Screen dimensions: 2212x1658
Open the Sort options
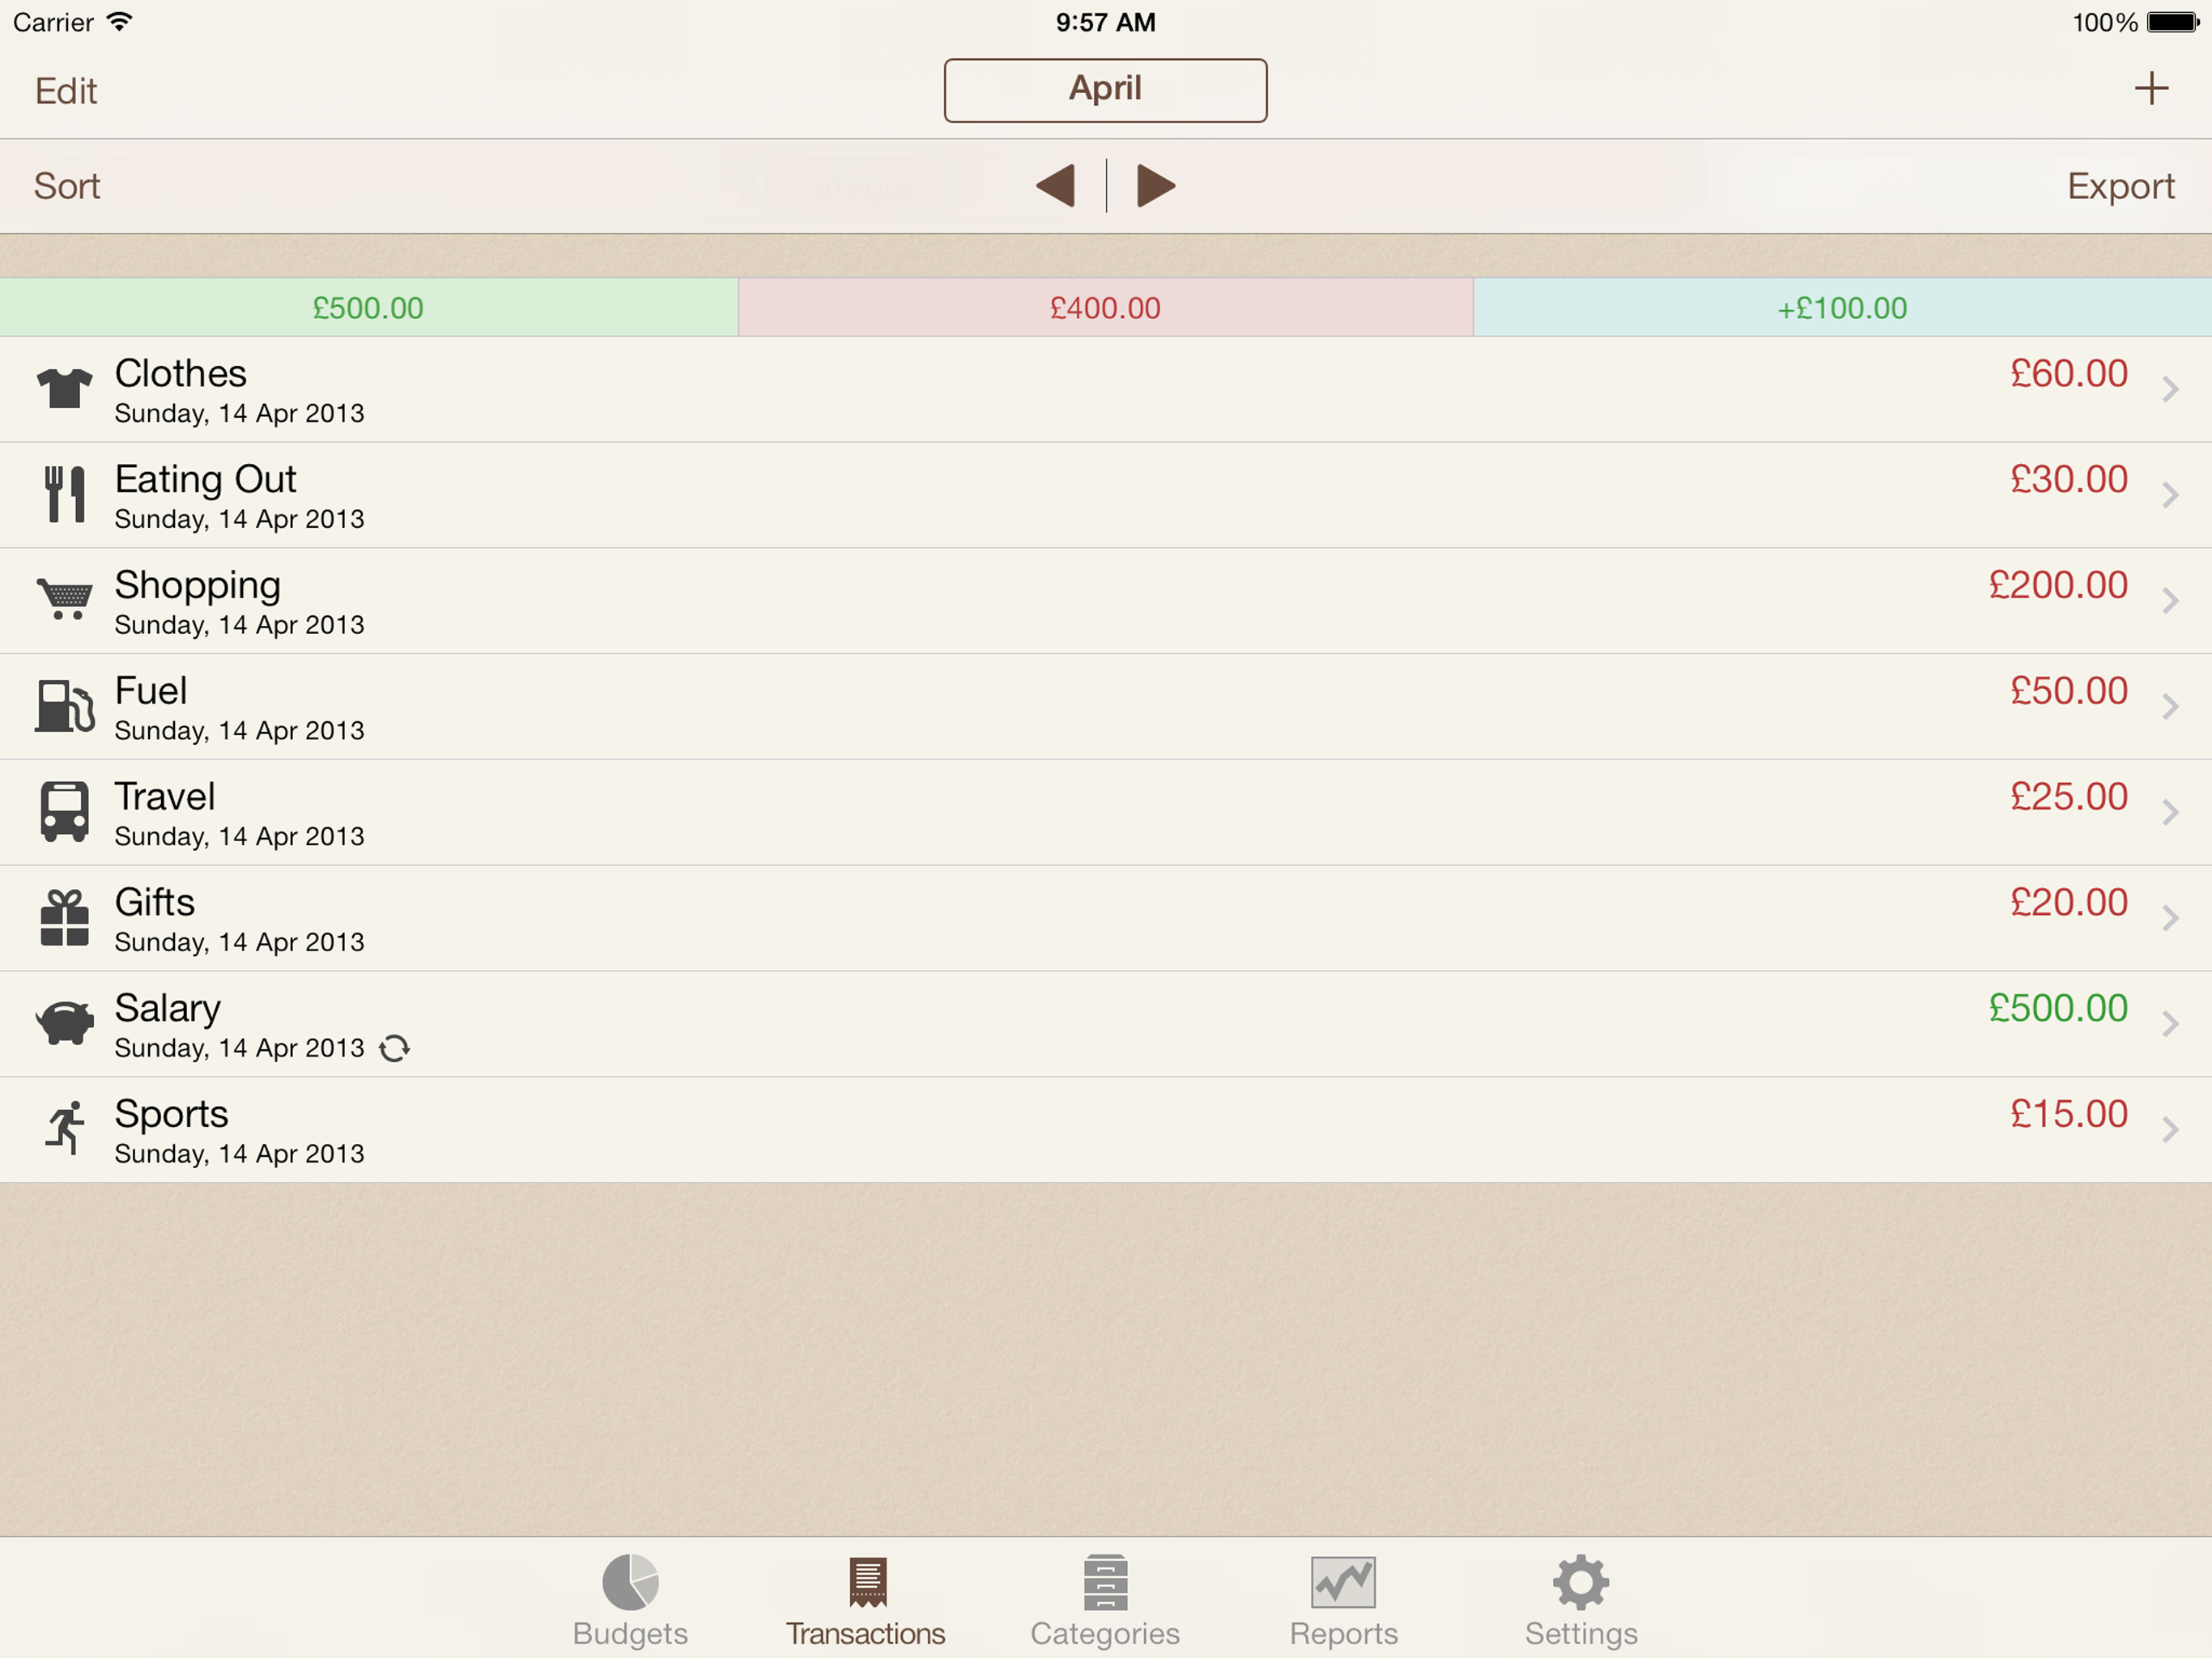[x=67, y=186]
